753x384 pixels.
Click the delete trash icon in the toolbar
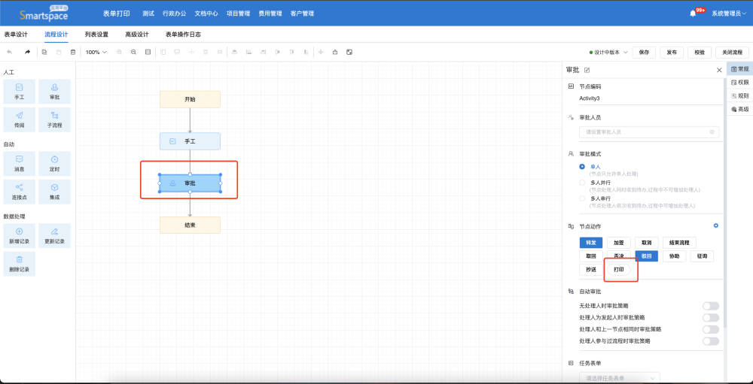pos(73,52)
